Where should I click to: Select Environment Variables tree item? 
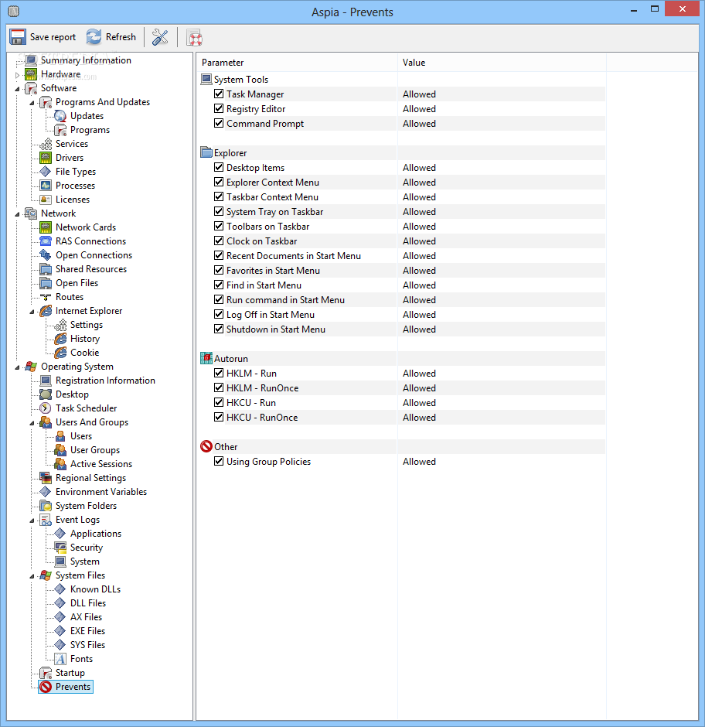(101, 492)
